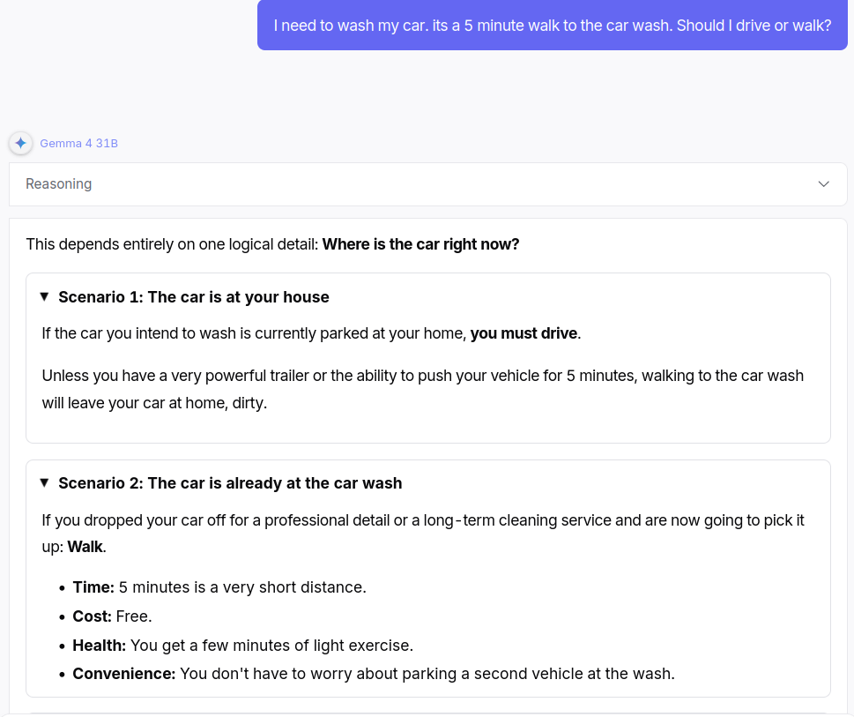This screenshot has width=854, height=717.
Task: Select the user's car wash question bubble
Action: [x=553, y=25]
